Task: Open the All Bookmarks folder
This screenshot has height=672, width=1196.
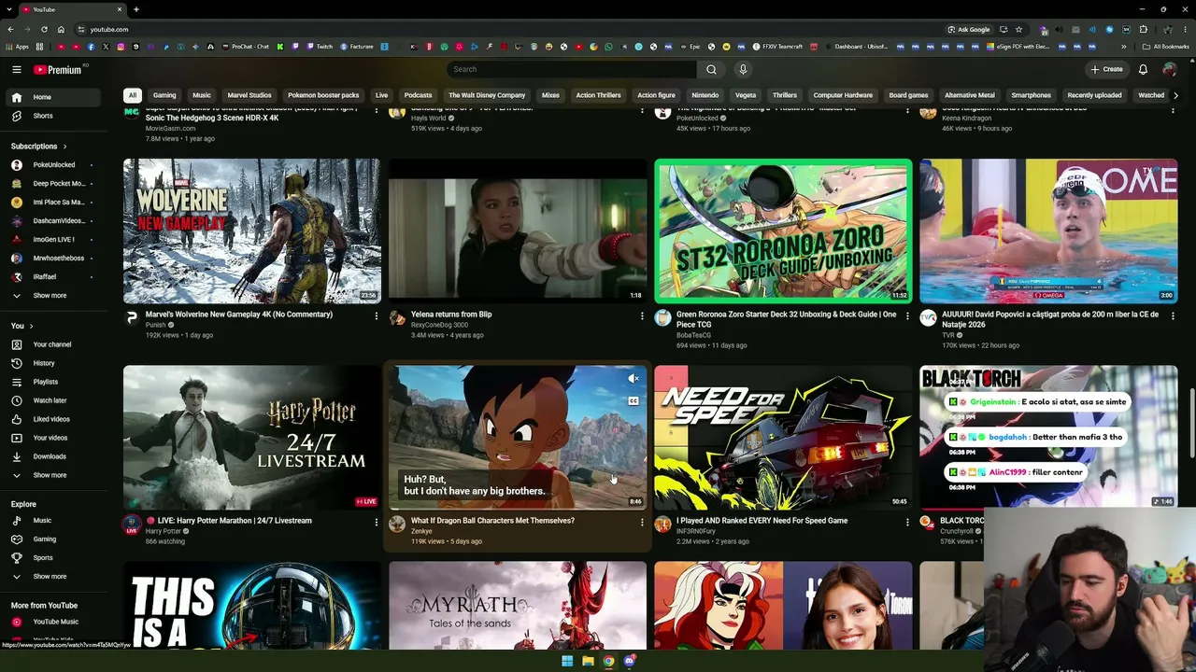Action: pos(1165,47)
